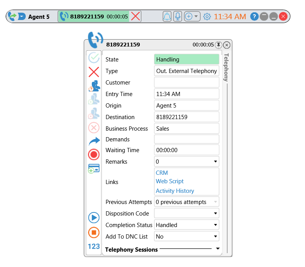Select the active call 8189221159 in toolbar
This screenshot has width=305, height=267.
click(94, 17)
